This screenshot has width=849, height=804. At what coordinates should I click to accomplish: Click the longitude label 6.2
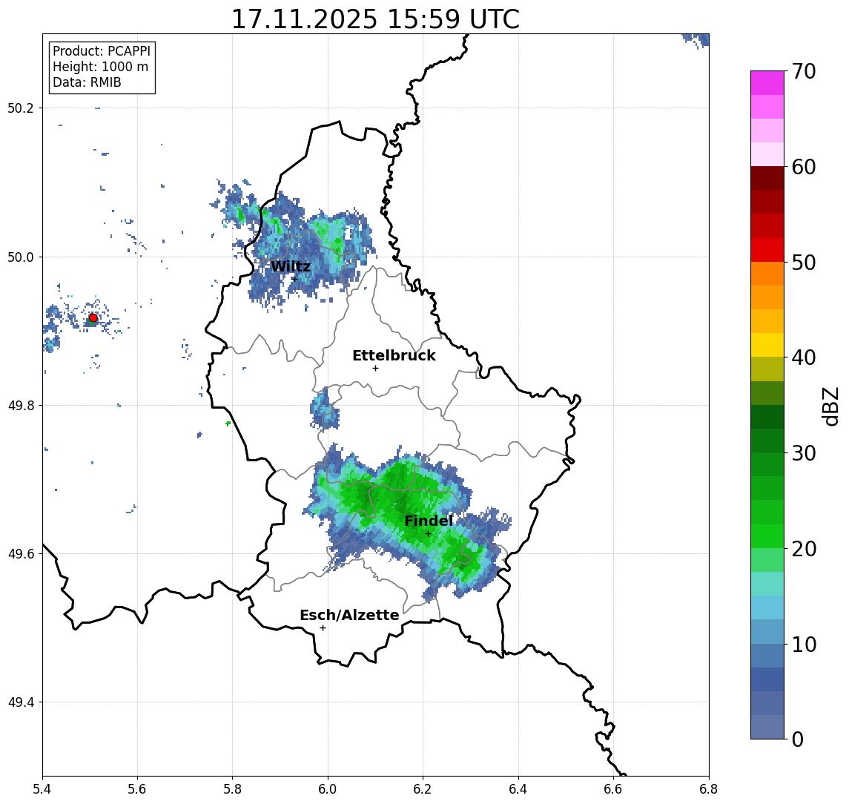(423, 789)
